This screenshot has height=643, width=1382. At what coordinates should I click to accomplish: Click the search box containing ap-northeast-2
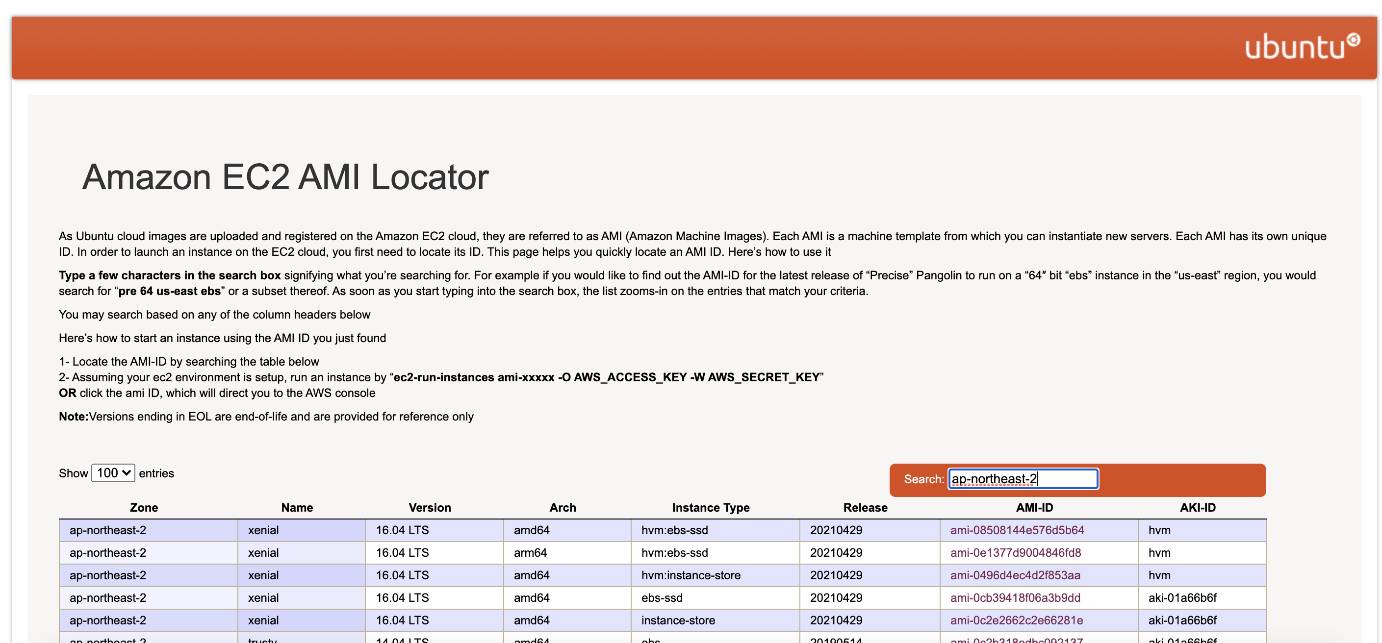(1023, 479)
